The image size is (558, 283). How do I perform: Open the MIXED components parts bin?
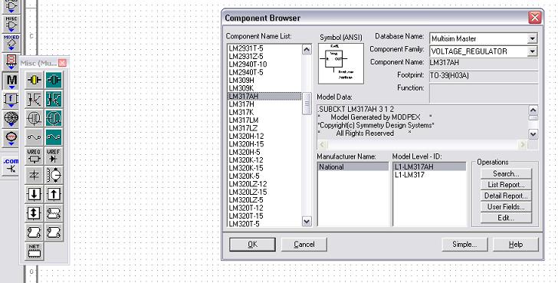[x=11, y=42]
